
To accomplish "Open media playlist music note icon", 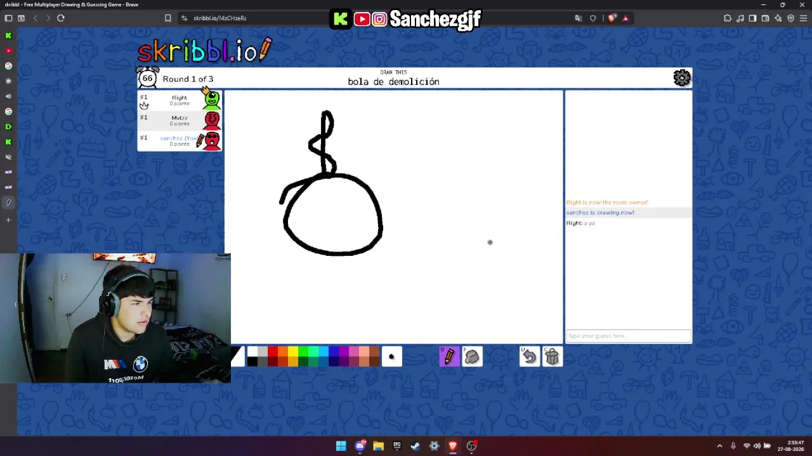I will point(740,18).
